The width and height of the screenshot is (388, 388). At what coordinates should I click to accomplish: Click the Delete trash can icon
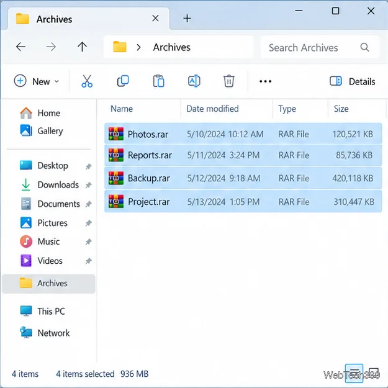(229, 81)
